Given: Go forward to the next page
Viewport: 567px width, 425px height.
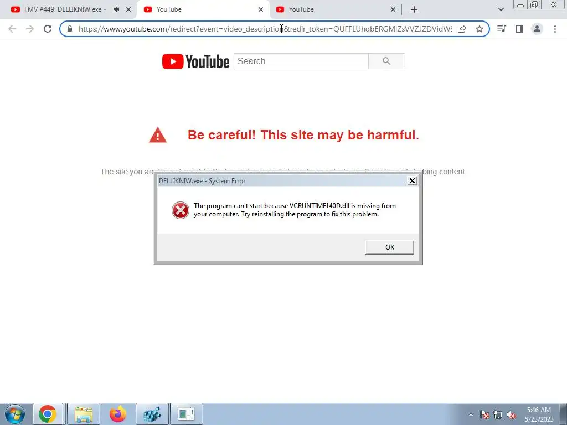Looking at the screenshot, I should (x=30, y=29).
